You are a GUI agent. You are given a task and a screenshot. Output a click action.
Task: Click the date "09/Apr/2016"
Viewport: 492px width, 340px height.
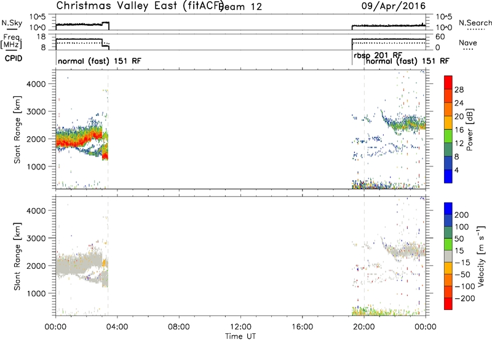(x=394, y=6)
